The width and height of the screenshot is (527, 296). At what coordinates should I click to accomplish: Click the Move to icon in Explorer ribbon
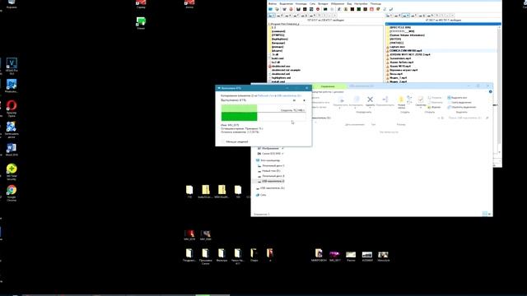point(340,101)
